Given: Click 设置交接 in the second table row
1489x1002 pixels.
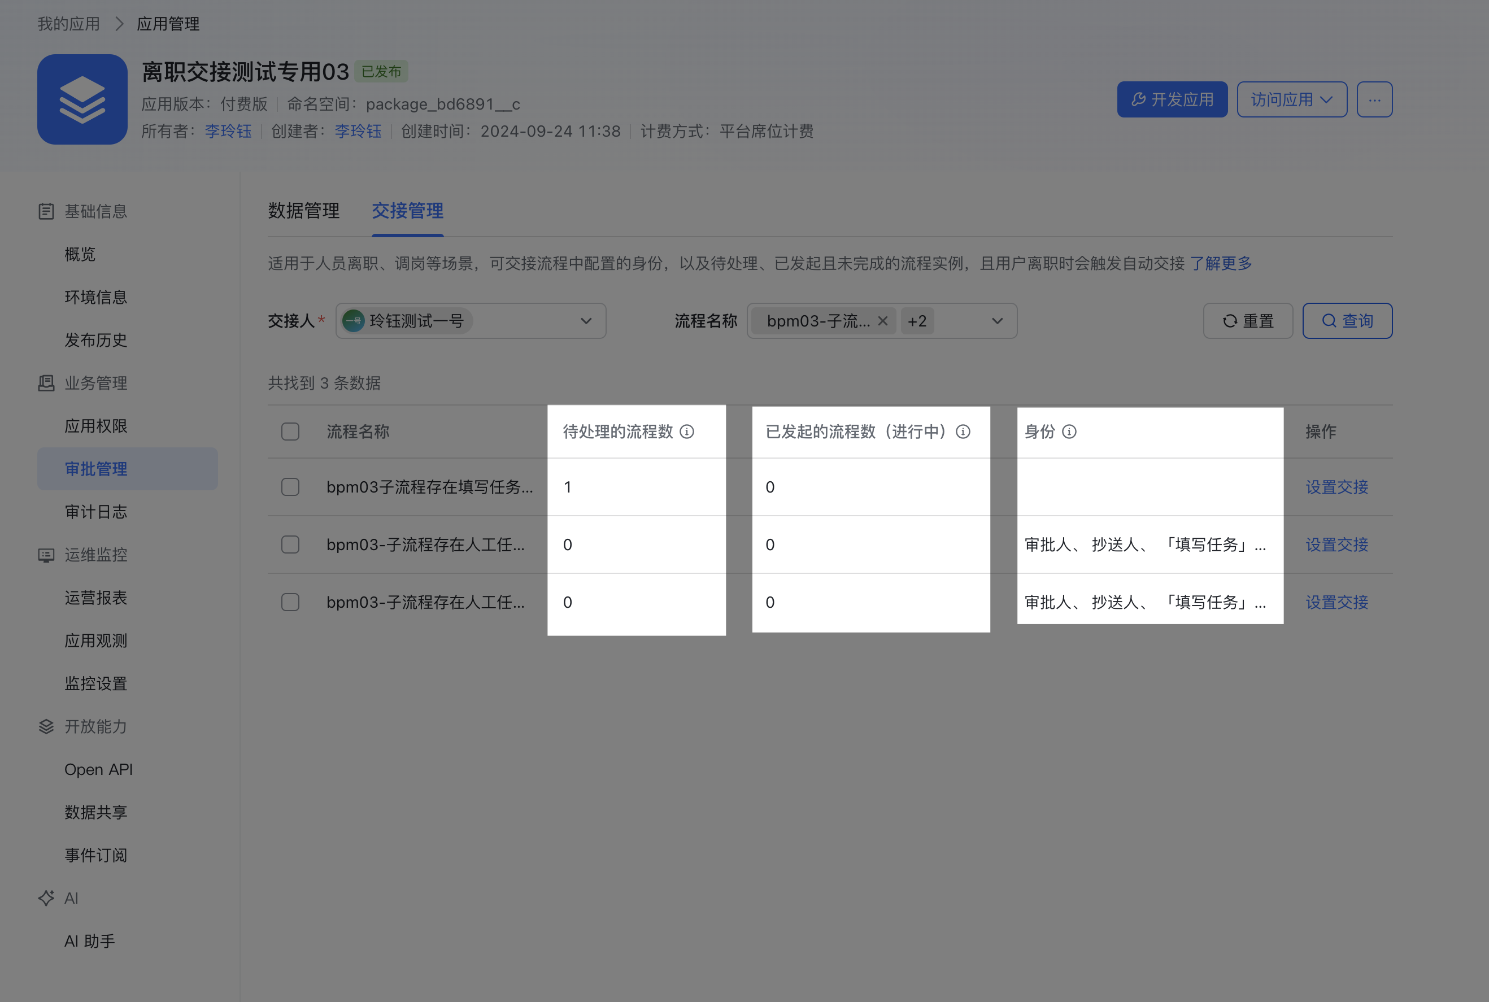Looking at the screenshot, I should tap(1336, 545).
